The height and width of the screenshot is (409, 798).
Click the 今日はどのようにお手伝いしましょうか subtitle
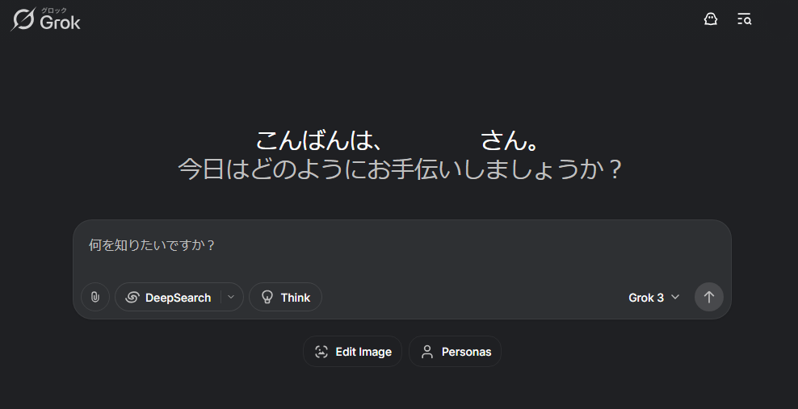[x=399, y=169]
